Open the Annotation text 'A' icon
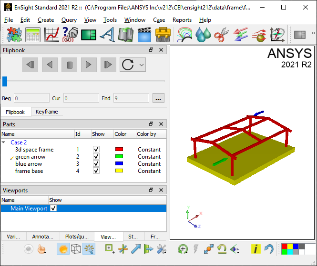The height and width of the screenshot is (266, 317). pyautogui.click(x=107, y=35)
